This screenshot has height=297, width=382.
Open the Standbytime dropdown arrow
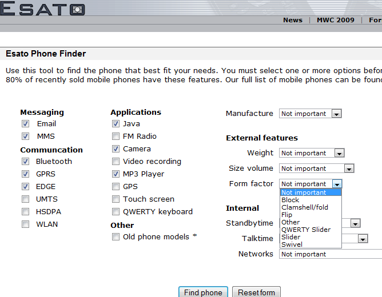355,223
